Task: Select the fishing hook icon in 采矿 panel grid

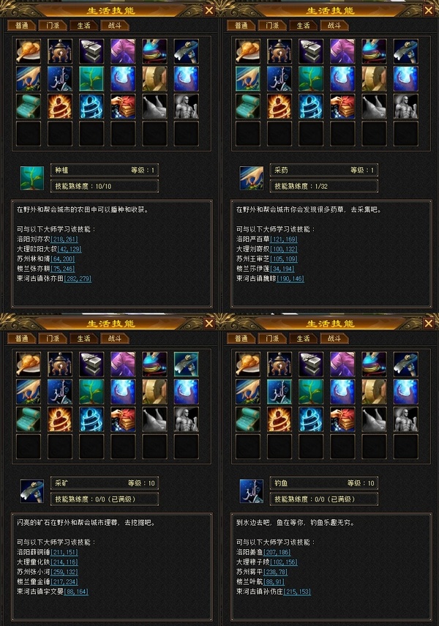Action: point(60,392)
